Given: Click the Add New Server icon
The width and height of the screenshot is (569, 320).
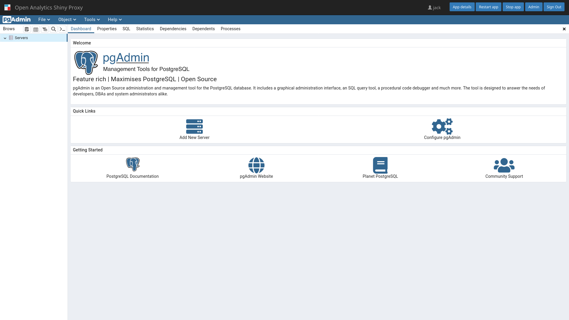Looking at the screenshot, I should (194, 127).
